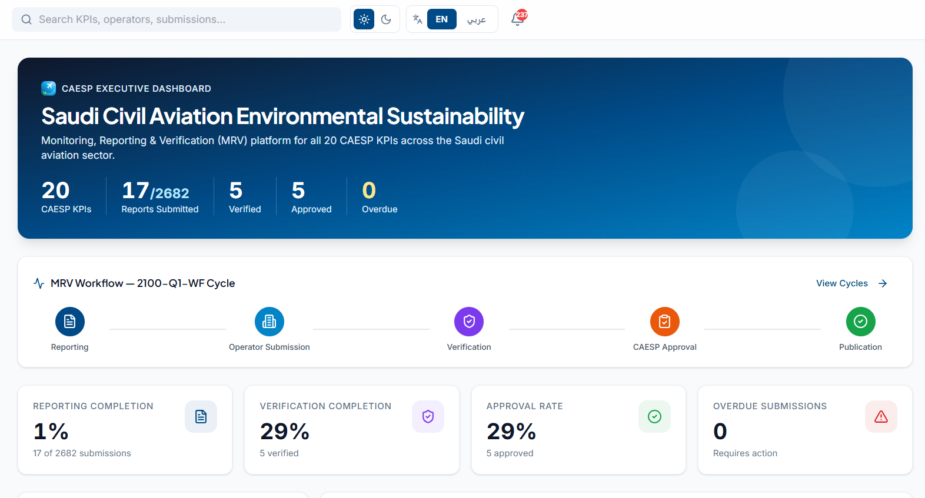Switch to dark mode moon toggle
The width and height of the screenshot is (925, 498).
386,19
